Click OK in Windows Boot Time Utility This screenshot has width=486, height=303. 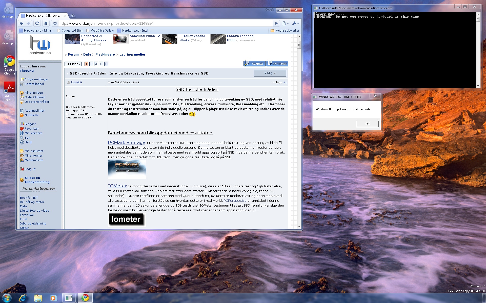tap(367, 124)
